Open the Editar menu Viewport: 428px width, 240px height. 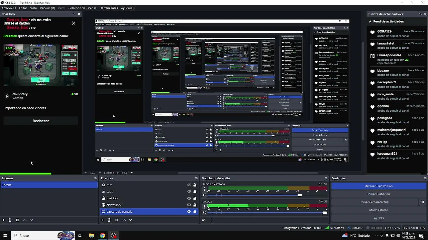23,8
